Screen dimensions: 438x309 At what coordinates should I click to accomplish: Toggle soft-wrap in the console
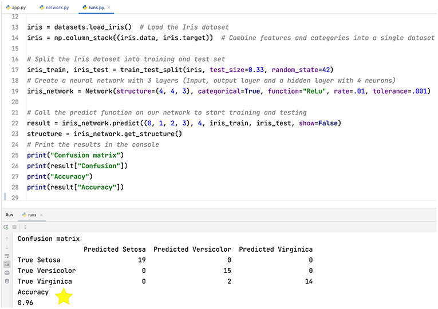tap(7, 256)
